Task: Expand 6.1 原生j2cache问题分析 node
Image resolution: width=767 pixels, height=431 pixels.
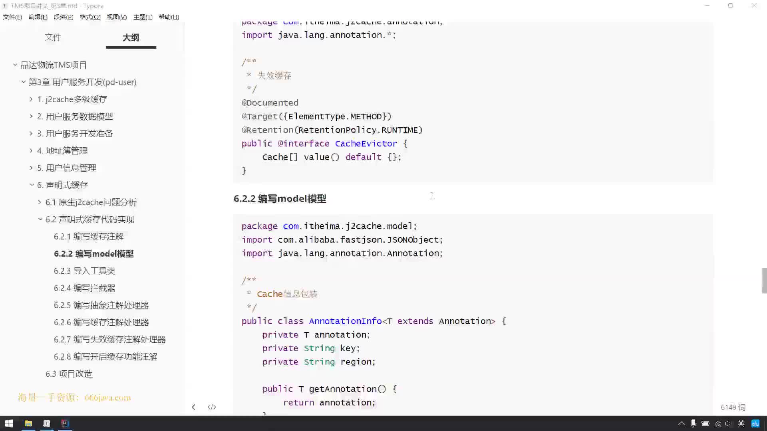Action: (40, 202)
